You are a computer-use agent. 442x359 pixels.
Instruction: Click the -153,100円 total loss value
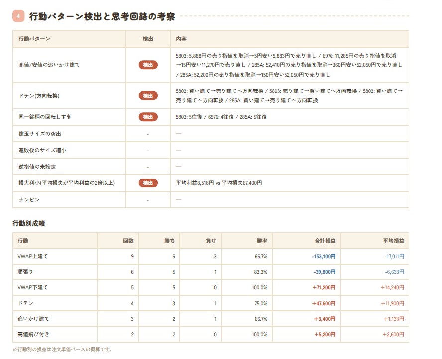click(324, 256)
